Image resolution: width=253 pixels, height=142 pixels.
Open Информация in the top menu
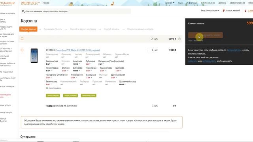(x=192, y=3)
